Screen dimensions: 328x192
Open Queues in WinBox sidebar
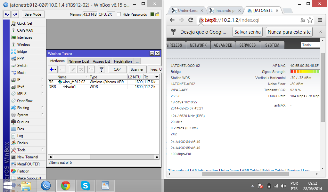23,122
